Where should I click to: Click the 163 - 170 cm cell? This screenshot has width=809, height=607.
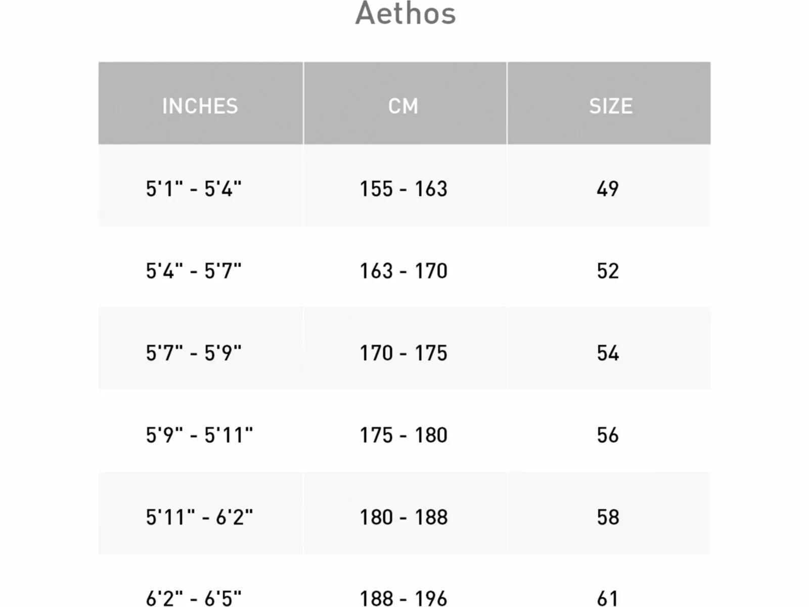tap(403, 271)
